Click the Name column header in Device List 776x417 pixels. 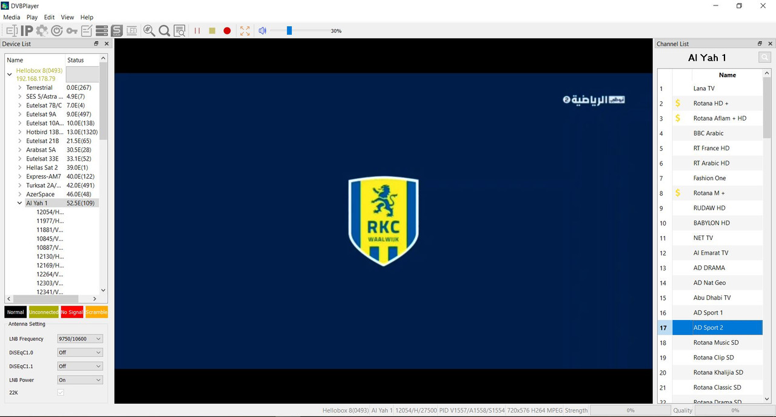coord(35,60)
